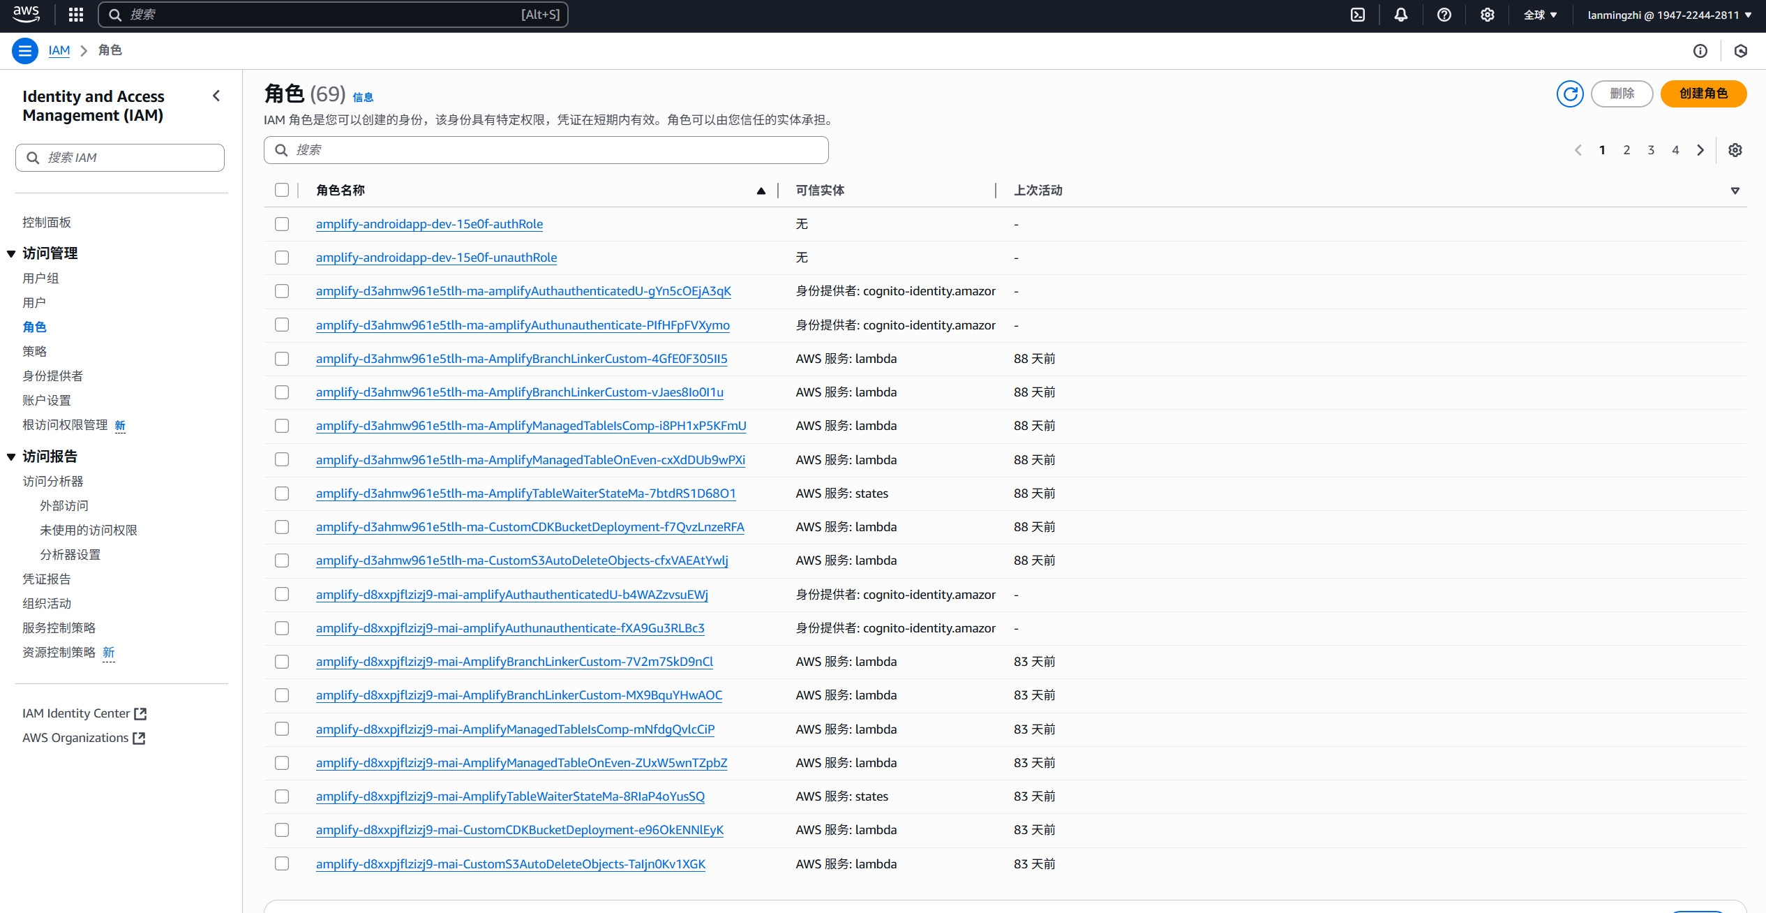Toggle the blue hamburger navigation menu

coord(25,50)
